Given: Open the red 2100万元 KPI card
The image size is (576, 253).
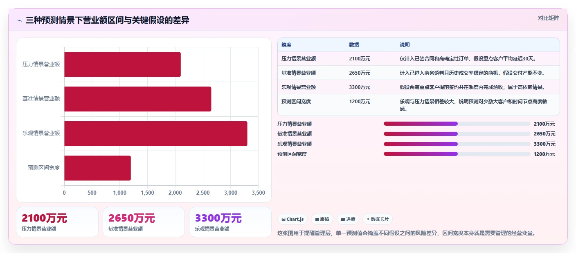Looking at the screenshot, I should click(x=57, y=222).
